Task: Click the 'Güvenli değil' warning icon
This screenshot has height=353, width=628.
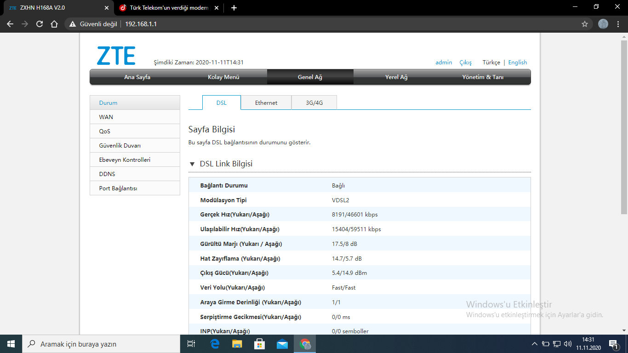Action: 73,24
